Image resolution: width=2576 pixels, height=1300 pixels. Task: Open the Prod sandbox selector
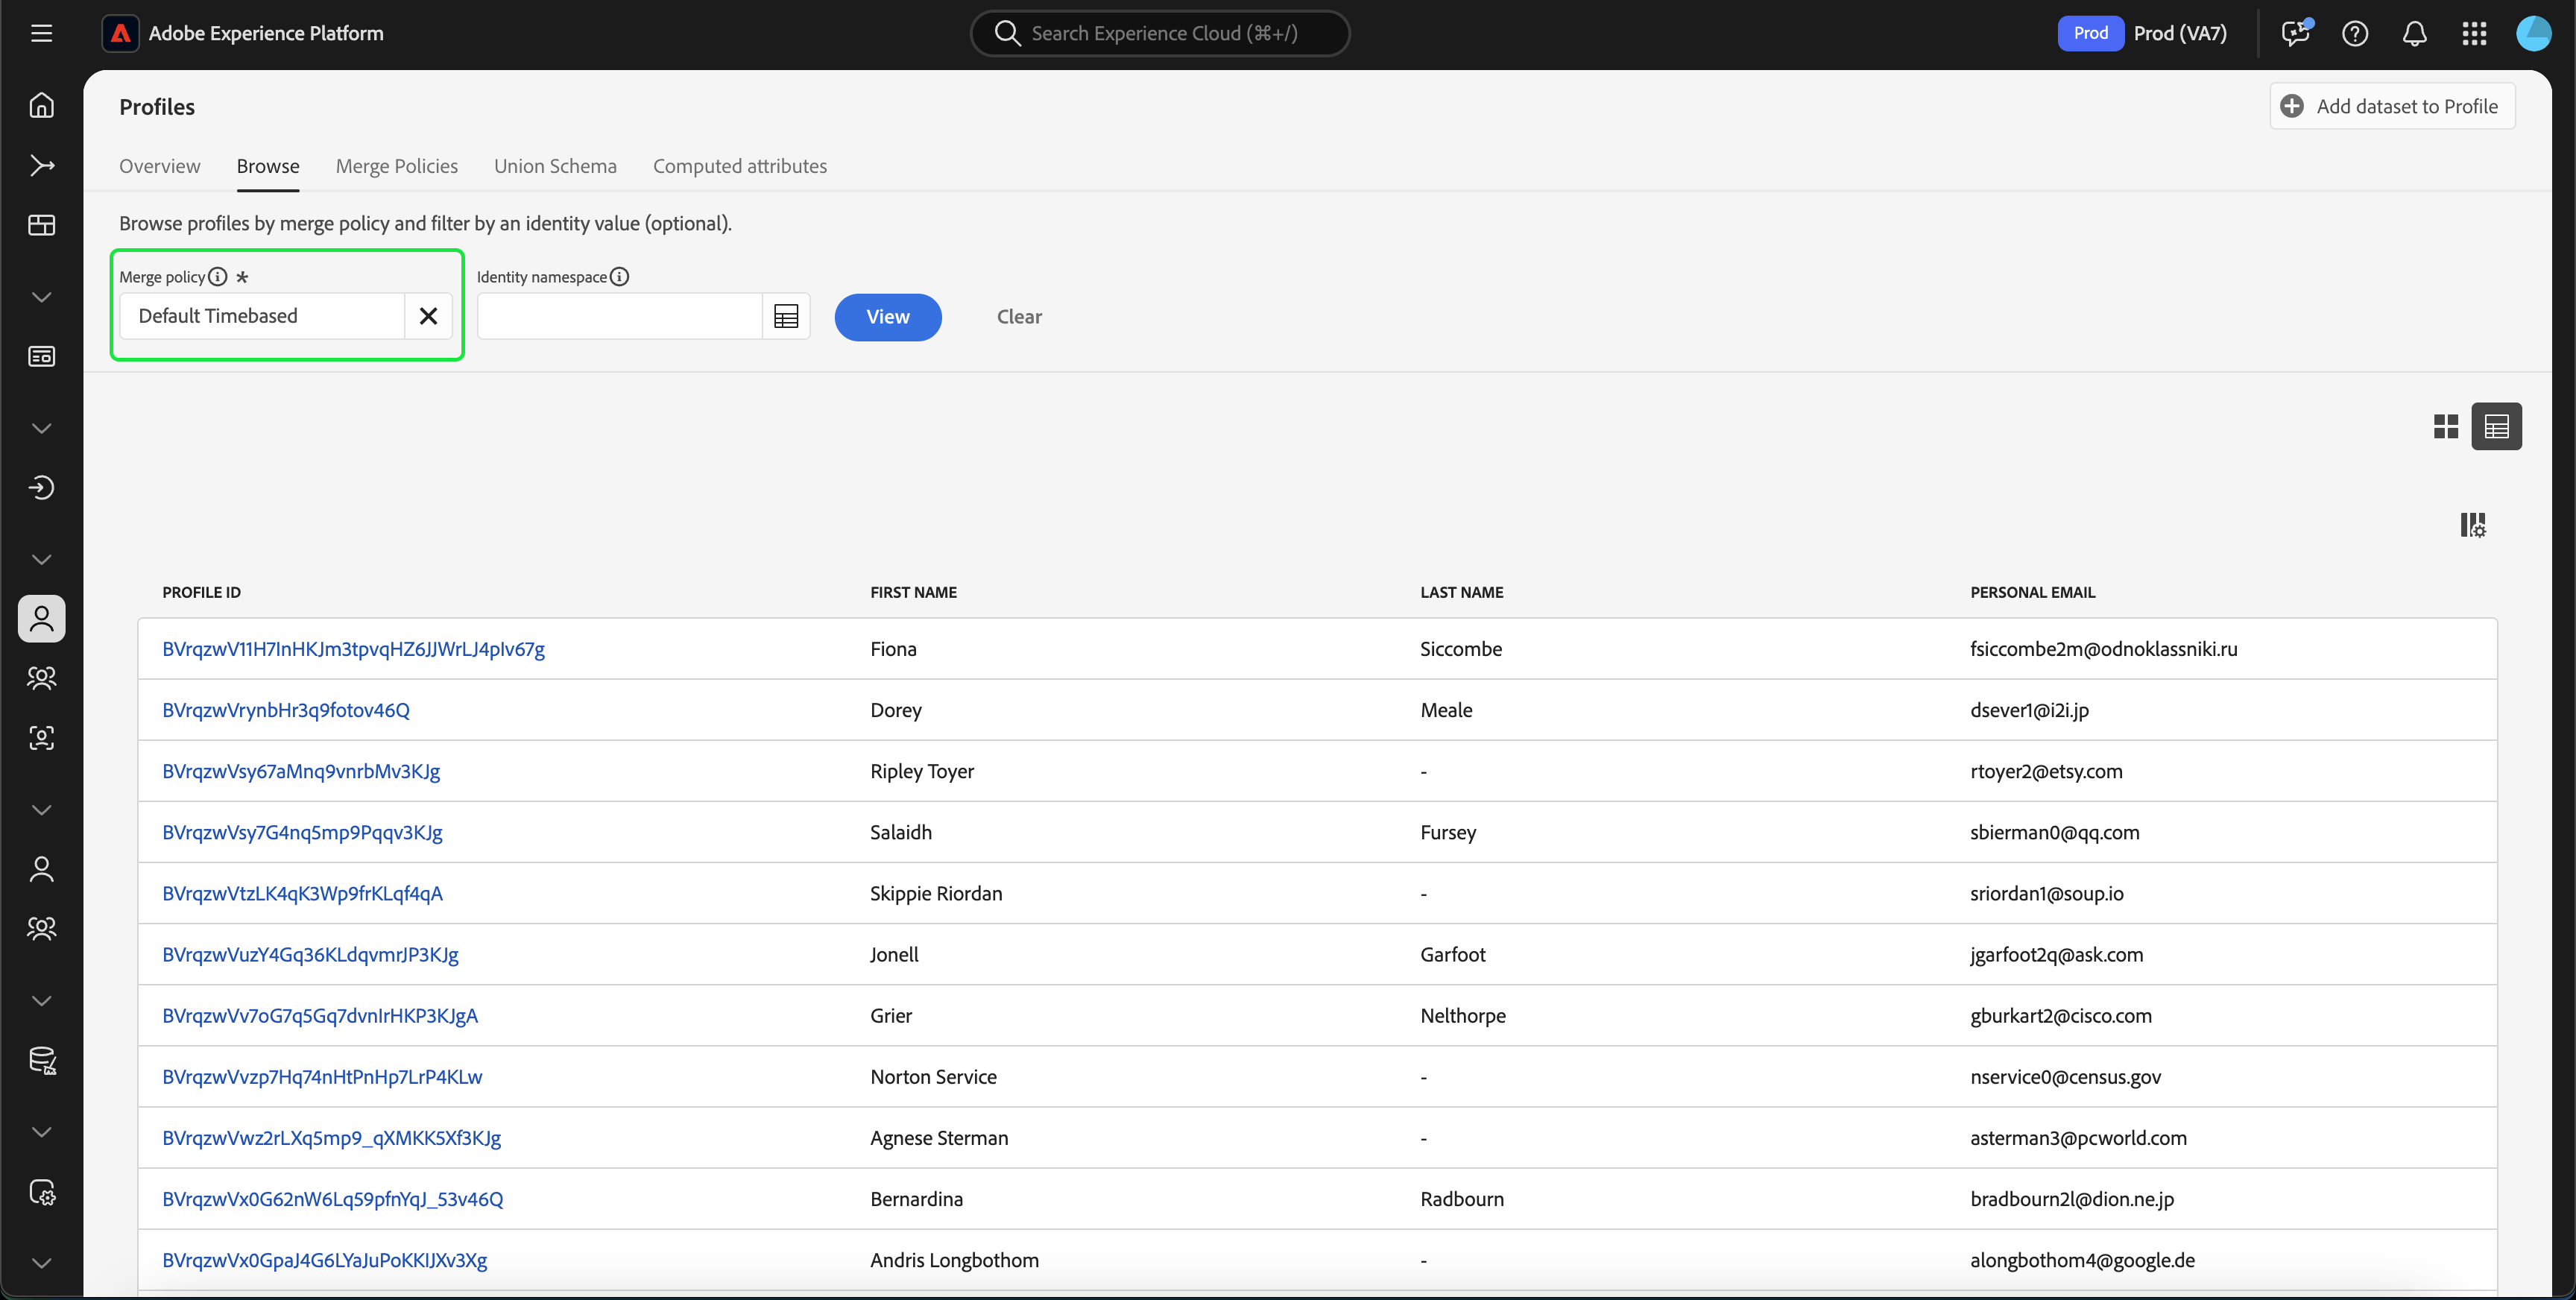(x=2142, y=33)
